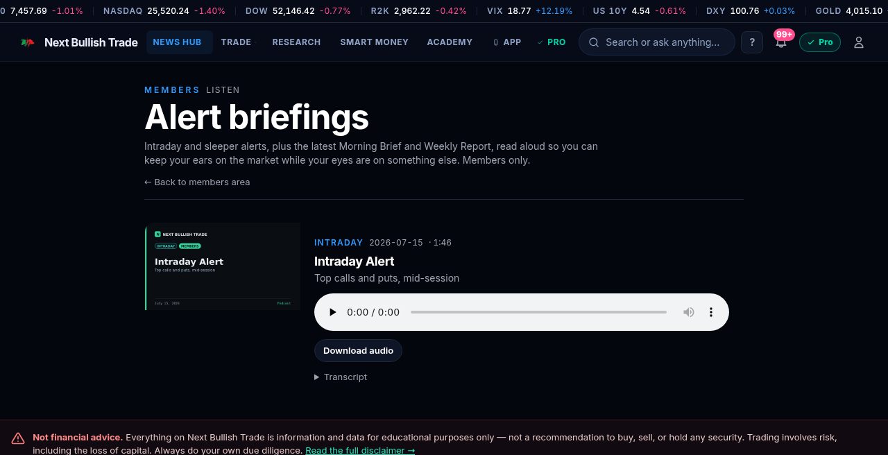Open the Trade dropdown menu
This screenshot has height=455, width=888.
click(x=238, y=42)
